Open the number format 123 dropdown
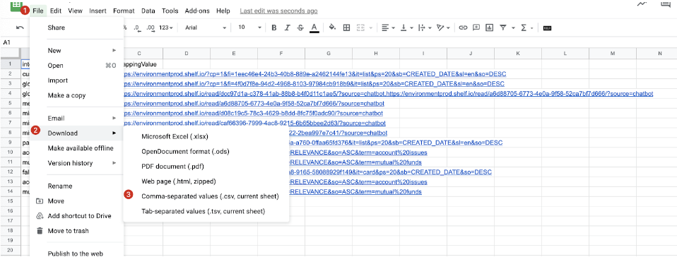The image size is (677, 257). click(x=166, y=28)
